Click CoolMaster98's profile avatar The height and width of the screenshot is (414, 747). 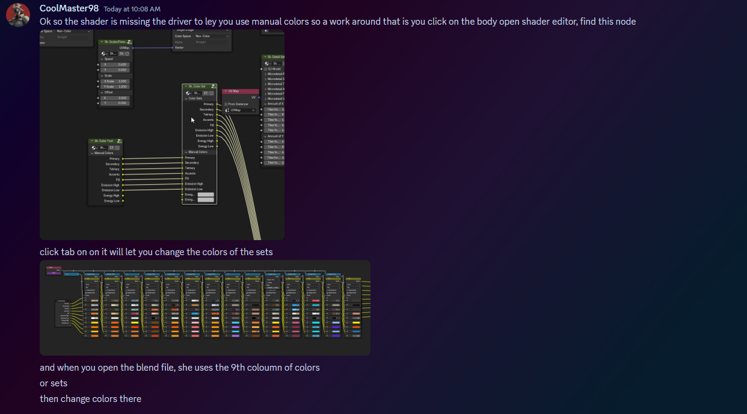tap(18, 14)
